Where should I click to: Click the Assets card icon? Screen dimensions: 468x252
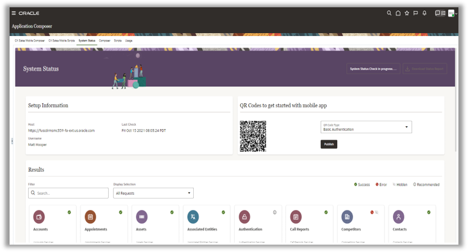(x=142, y=217)
